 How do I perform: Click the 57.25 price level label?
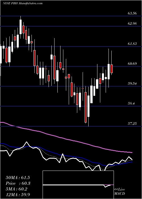(132, 123)
